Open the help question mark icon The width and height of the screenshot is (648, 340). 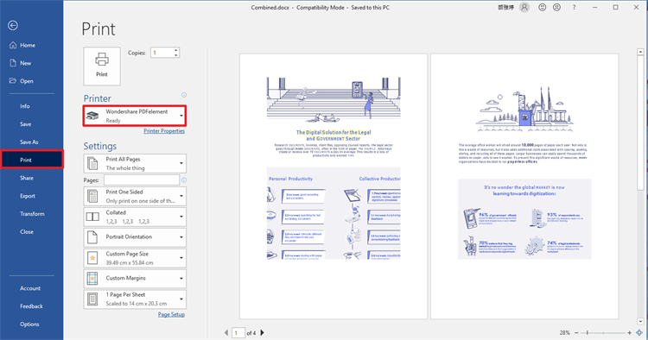(x=574, y=8)
